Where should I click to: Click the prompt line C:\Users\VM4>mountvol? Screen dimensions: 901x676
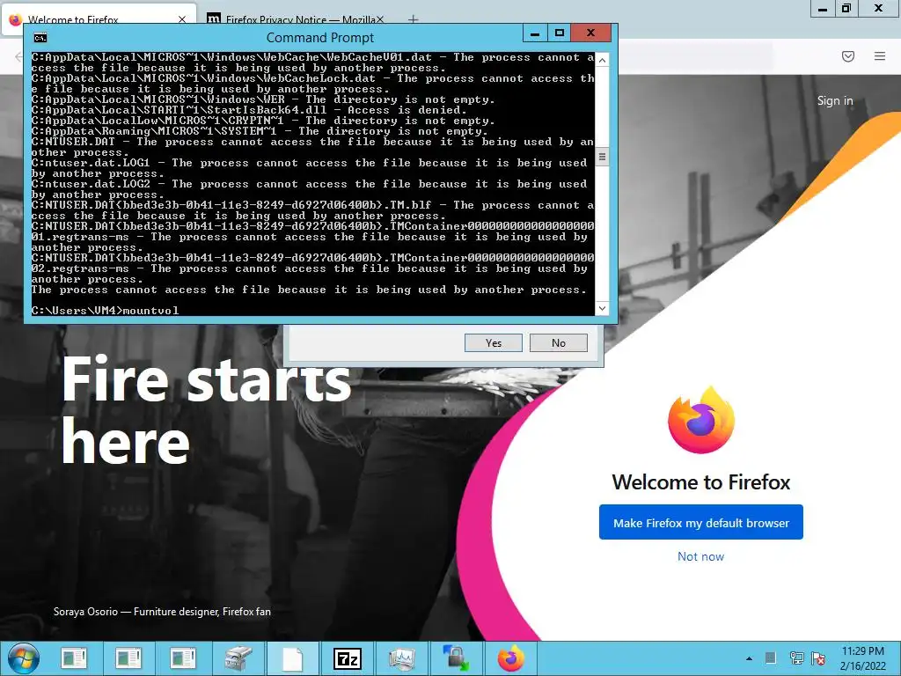click(106, 311)
